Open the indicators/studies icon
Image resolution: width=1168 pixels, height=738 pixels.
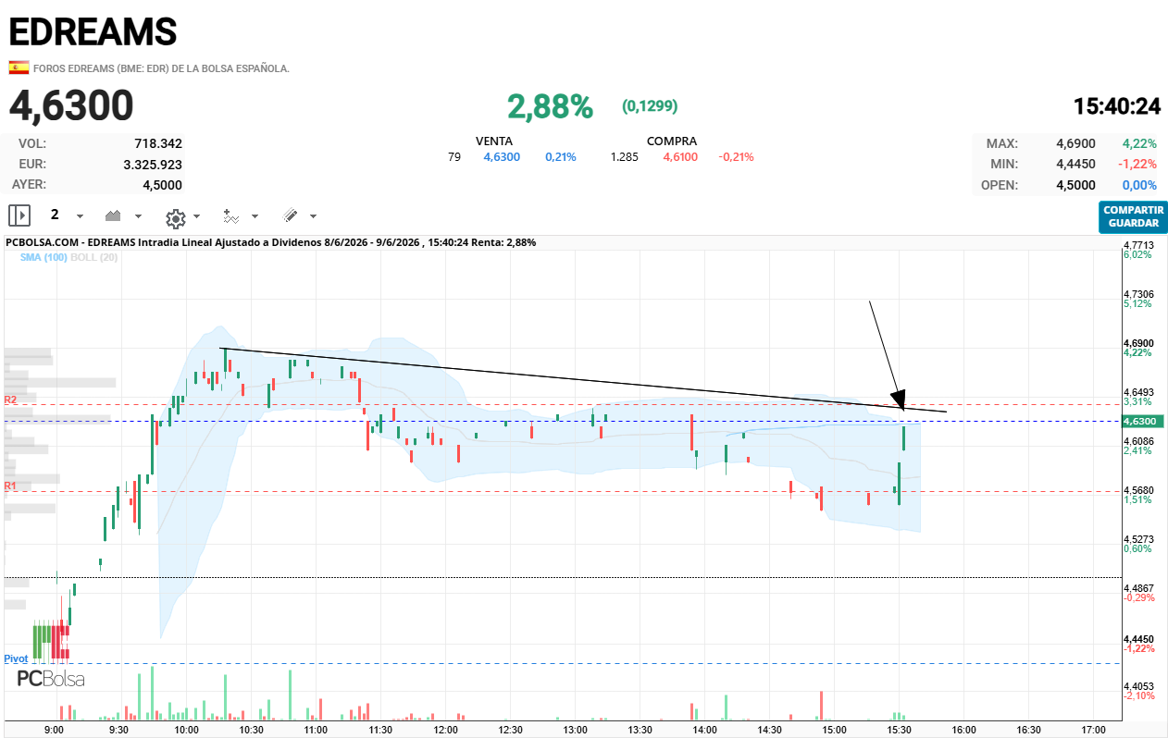[x=230, y=216]
